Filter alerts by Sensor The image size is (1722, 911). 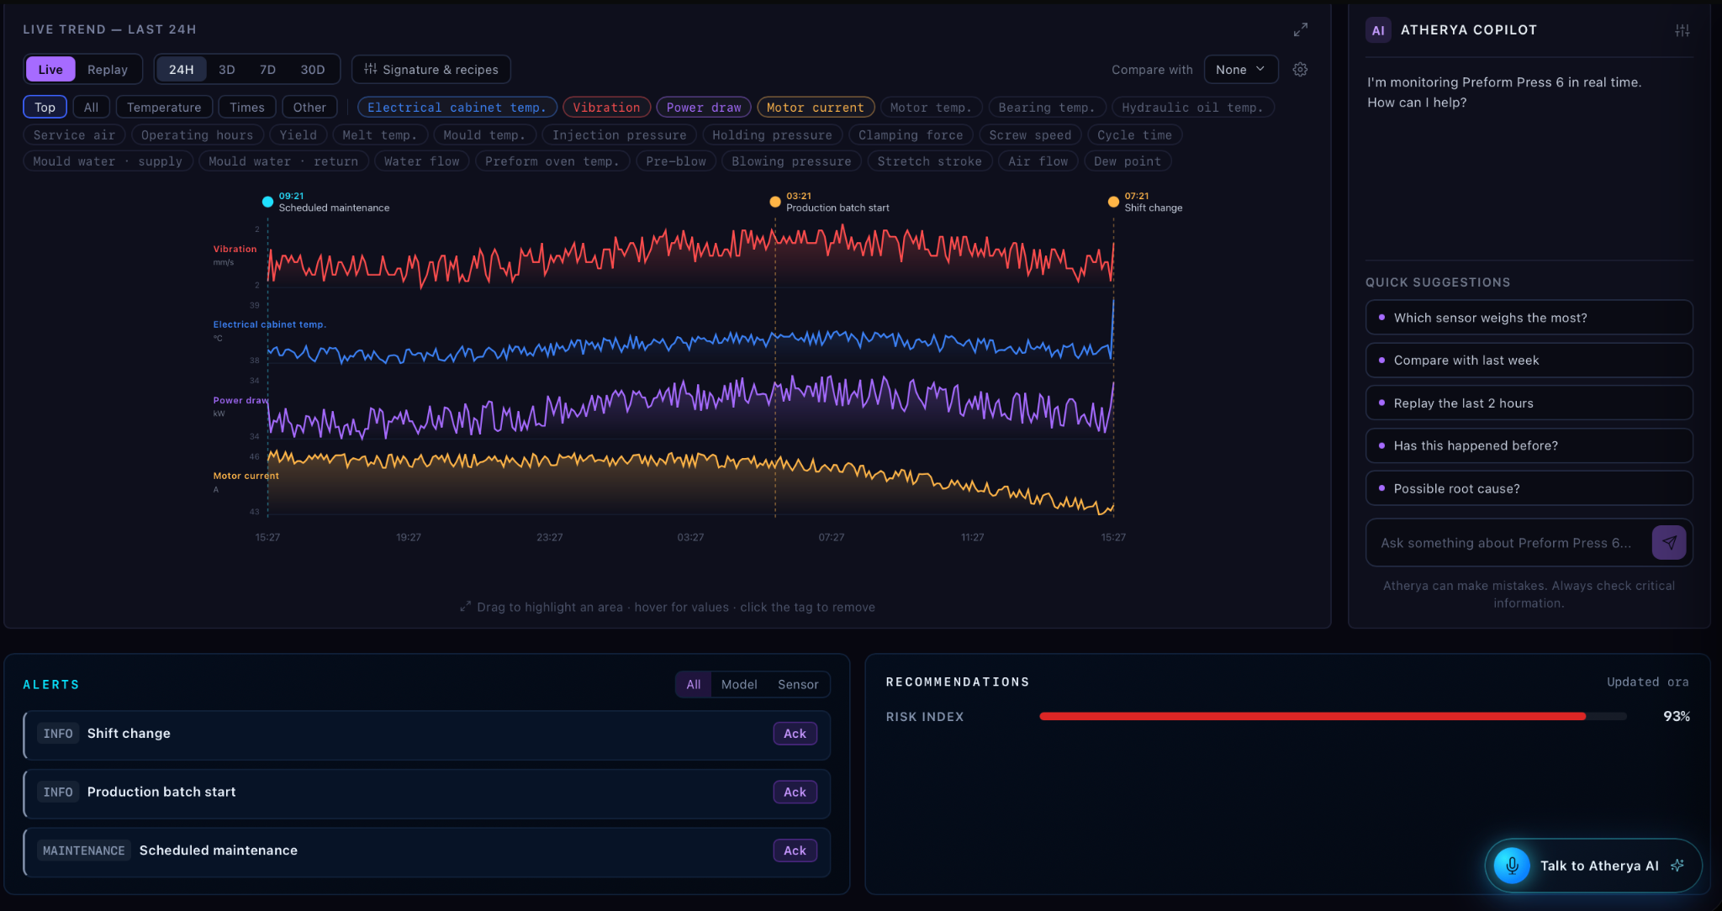click(798, 685)
